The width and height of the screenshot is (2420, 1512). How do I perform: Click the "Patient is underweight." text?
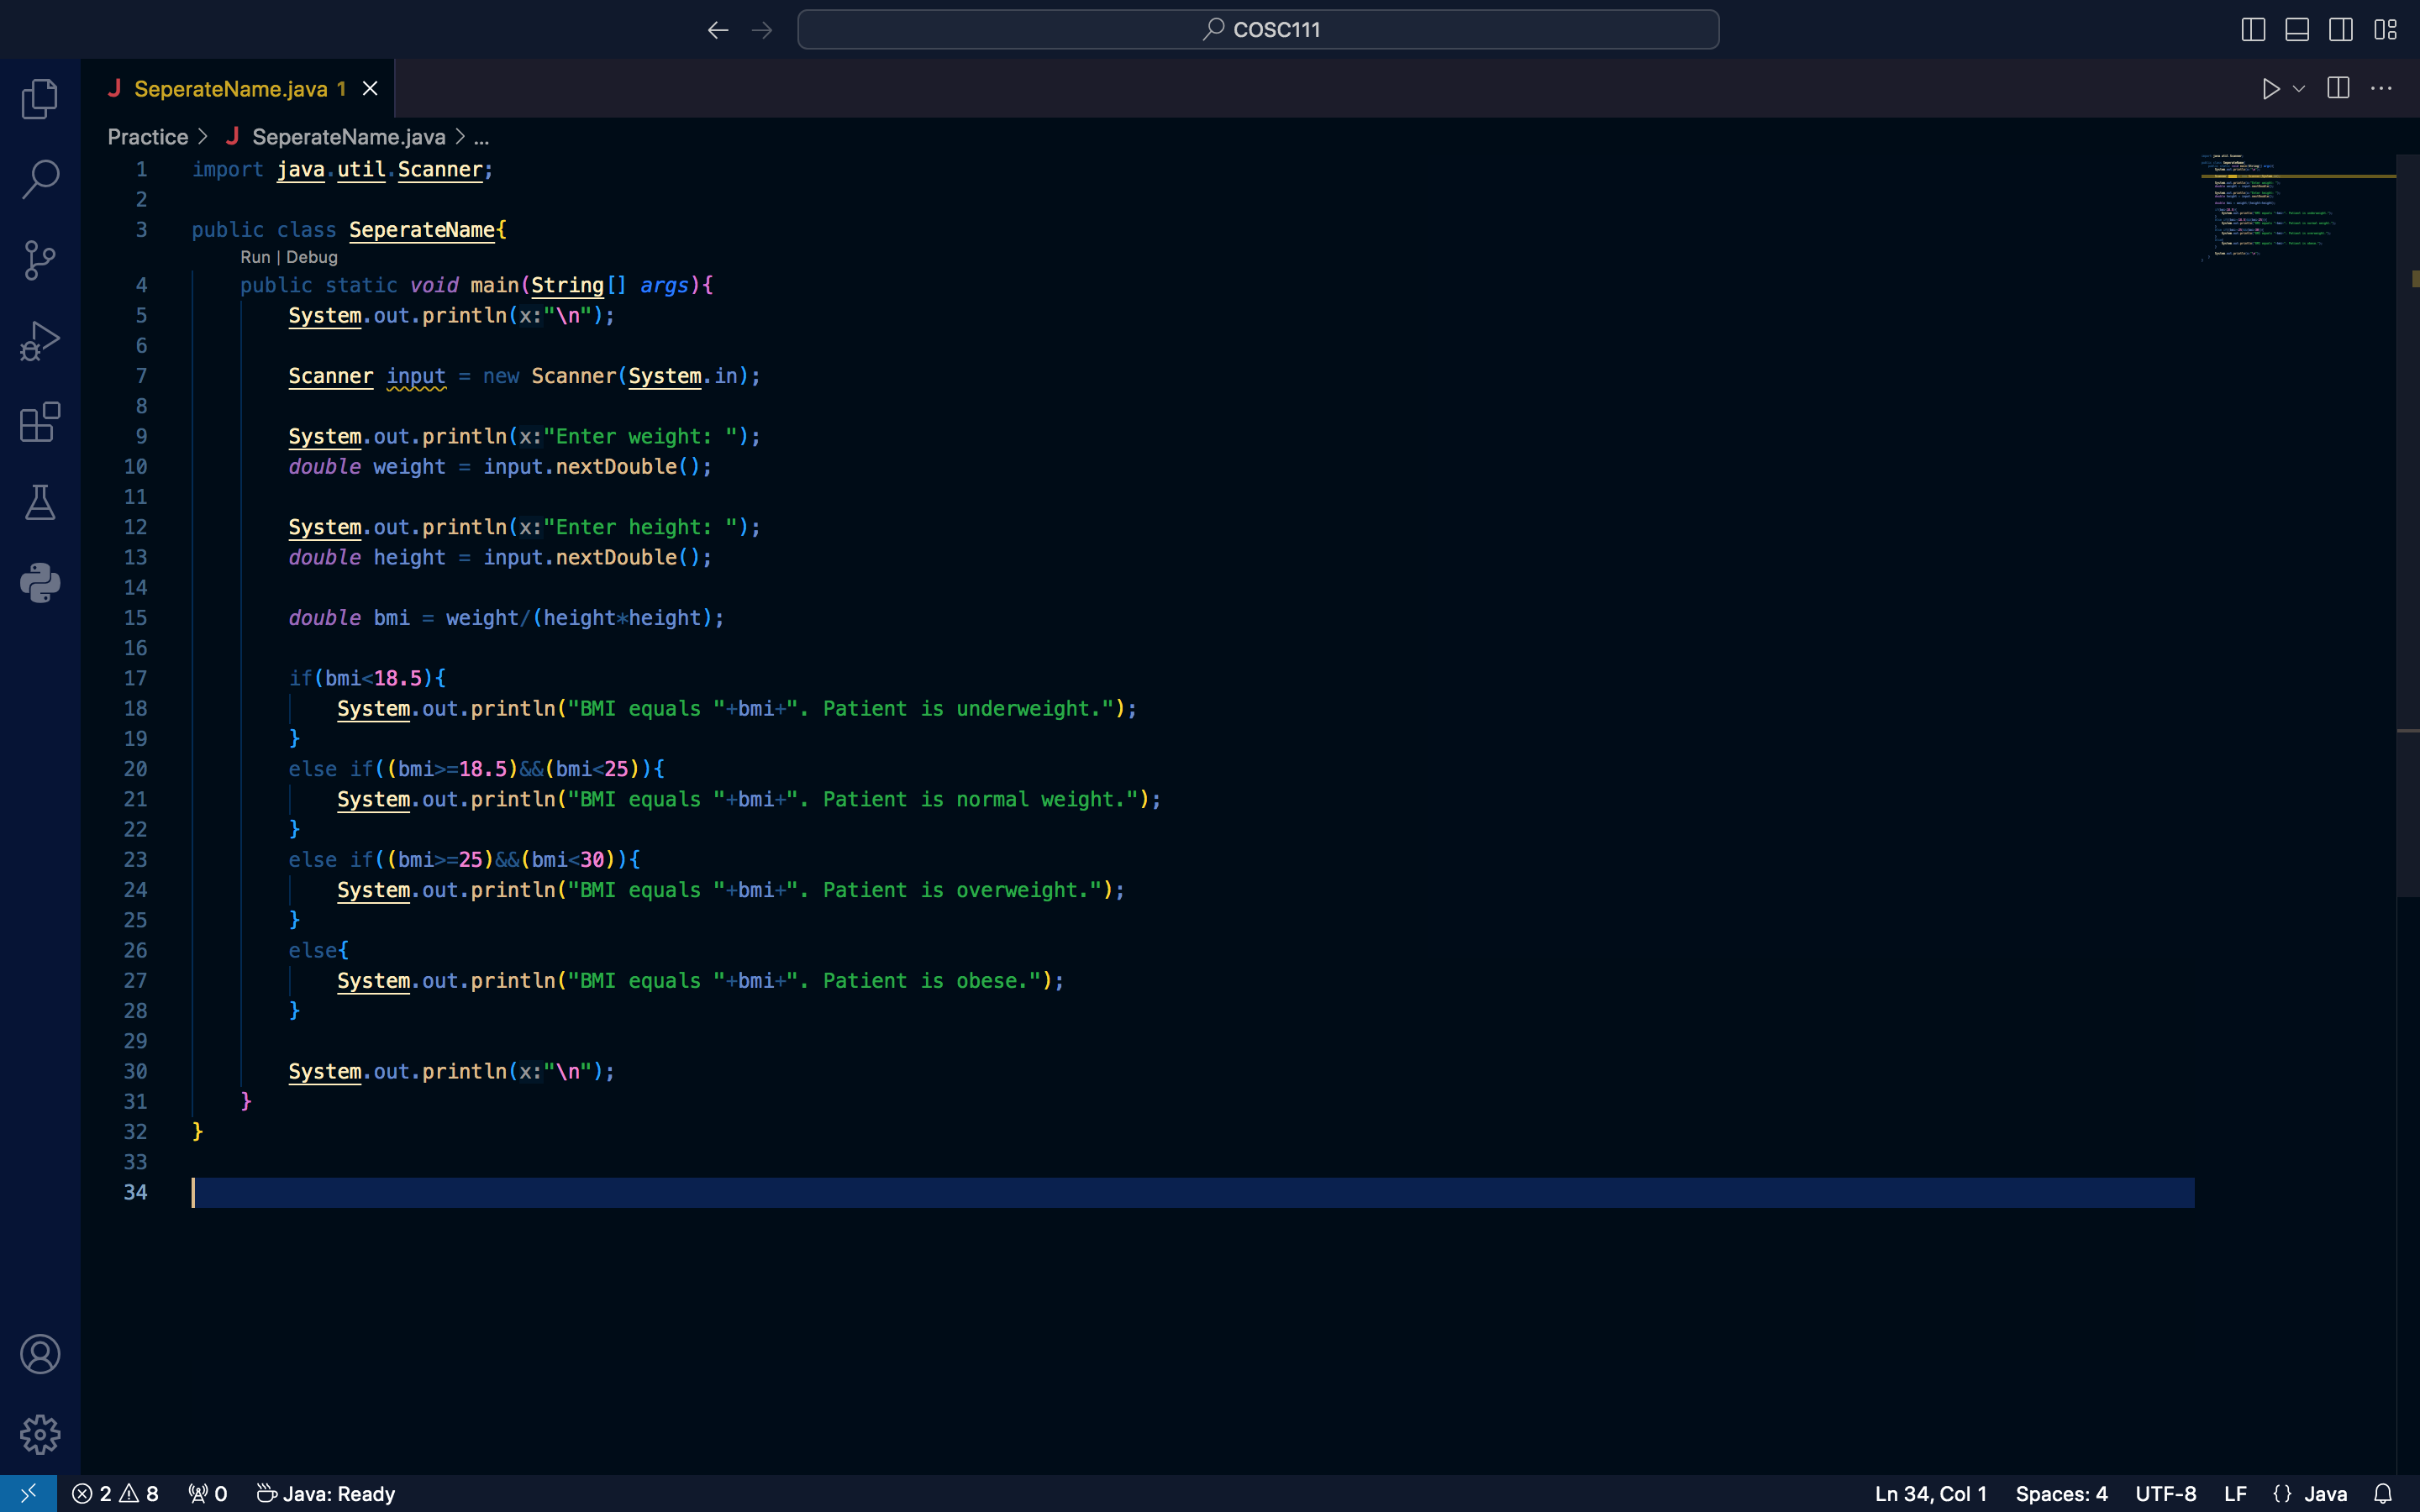[x=968, y=708]
